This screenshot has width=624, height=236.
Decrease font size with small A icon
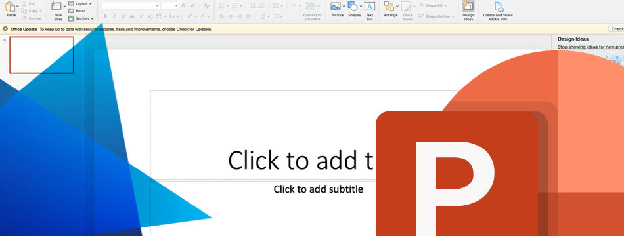(193, 5)
